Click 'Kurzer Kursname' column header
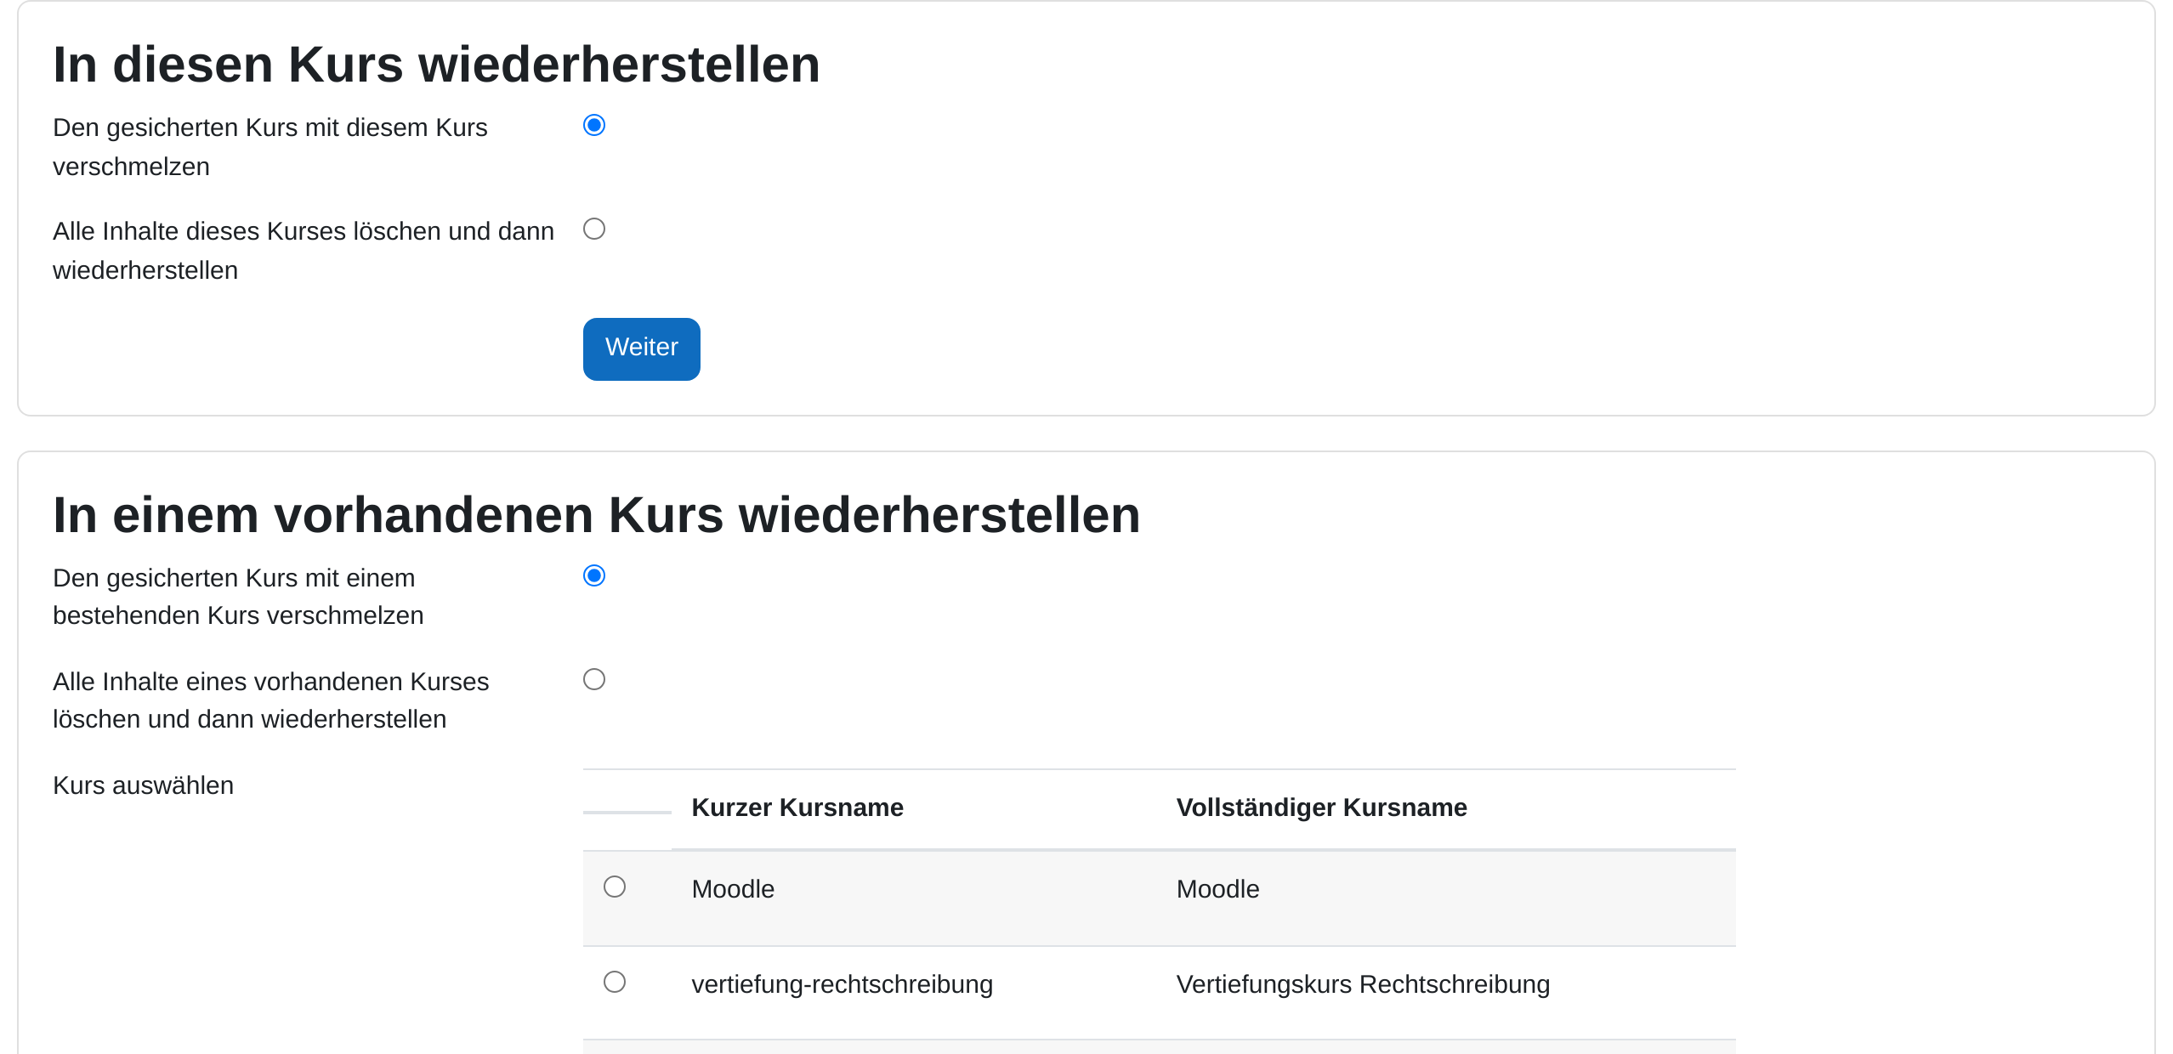 pyautogui.click(x=797, y=807)
